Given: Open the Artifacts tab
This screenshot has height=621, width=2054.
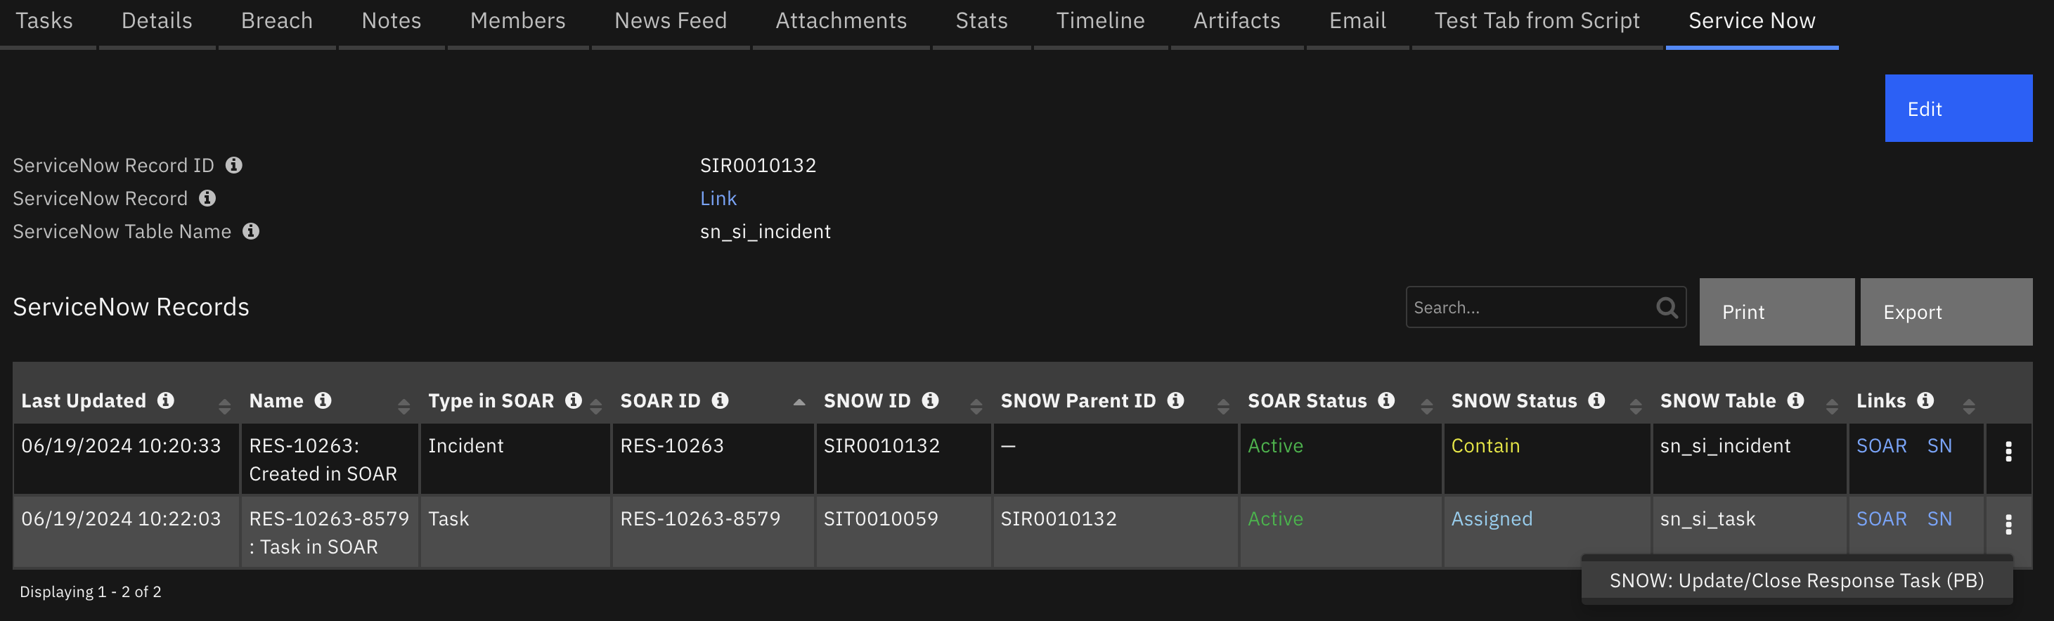Looking at the screenshot, I should 1236,20.
